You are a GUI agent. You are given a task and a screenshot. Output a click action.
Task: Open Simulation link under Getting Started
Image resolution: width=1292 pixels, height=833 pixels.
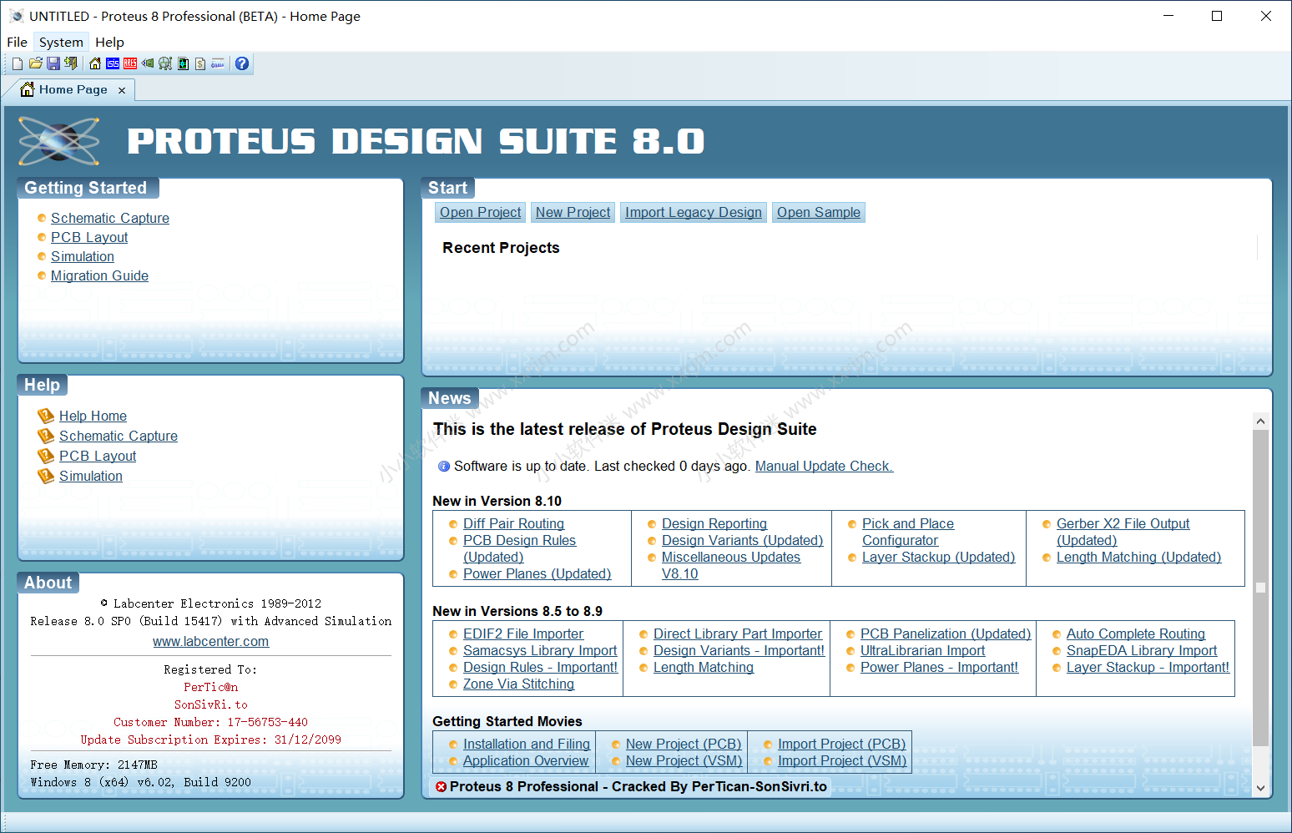[x=83, y=256]
